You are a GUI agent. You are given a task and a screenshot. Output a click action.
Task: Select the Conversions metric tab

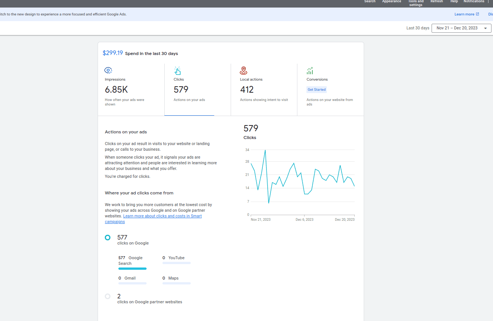331,90
